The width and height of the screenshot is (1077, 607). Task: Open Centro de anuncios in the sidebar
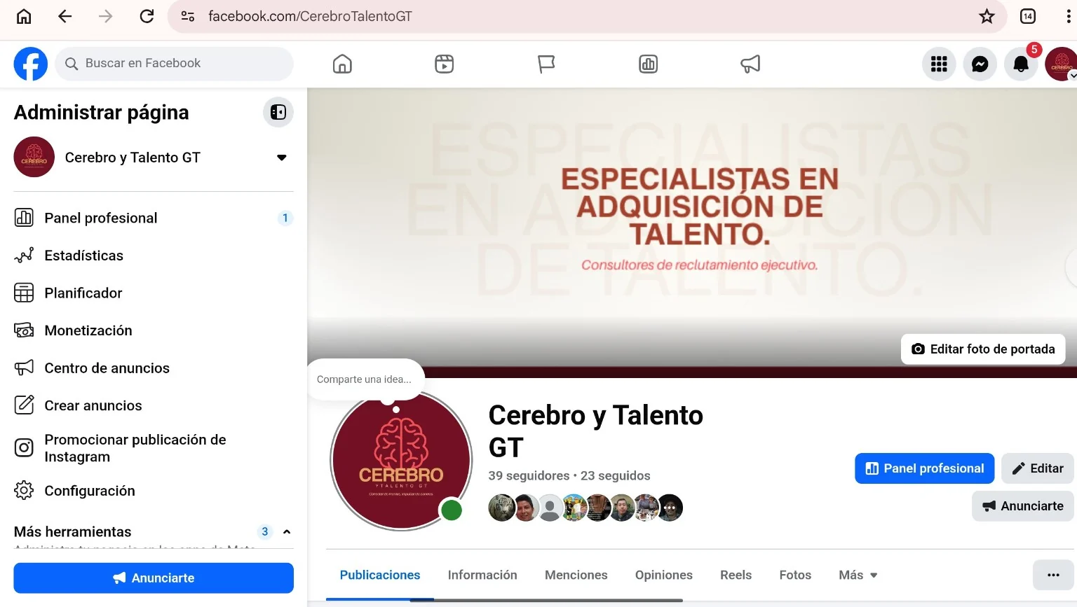[154, 368]
